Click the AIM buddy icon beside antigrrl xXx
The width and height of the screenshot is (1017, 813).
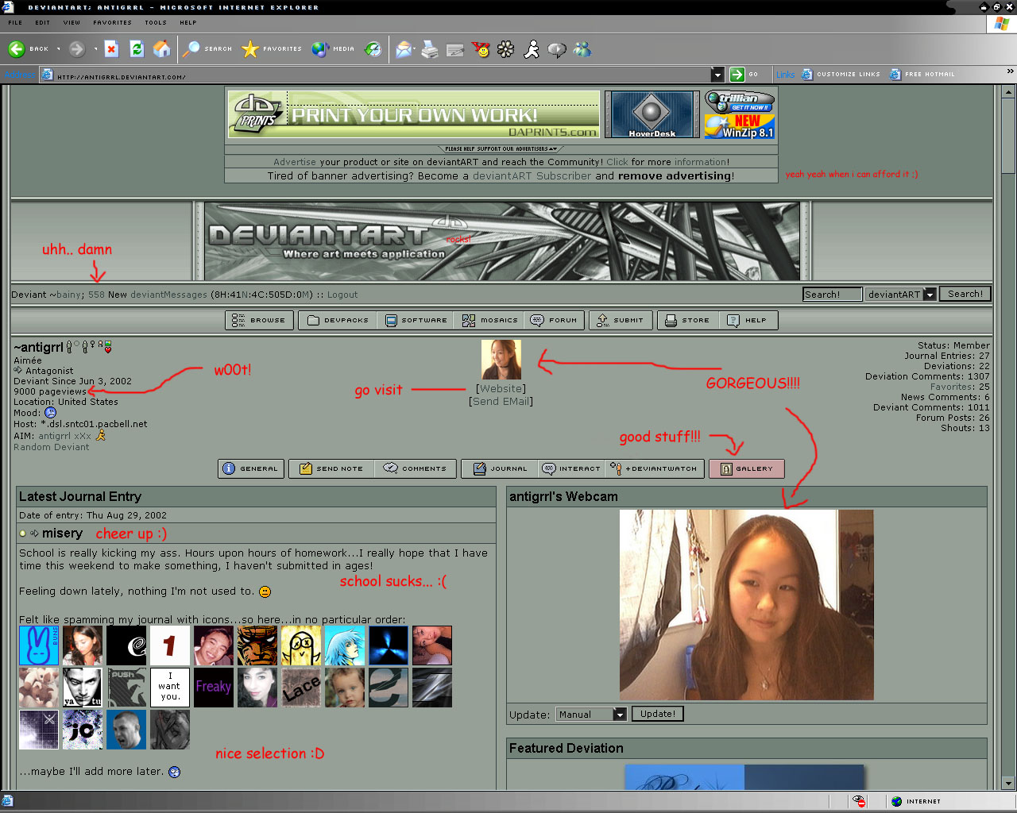101,435
